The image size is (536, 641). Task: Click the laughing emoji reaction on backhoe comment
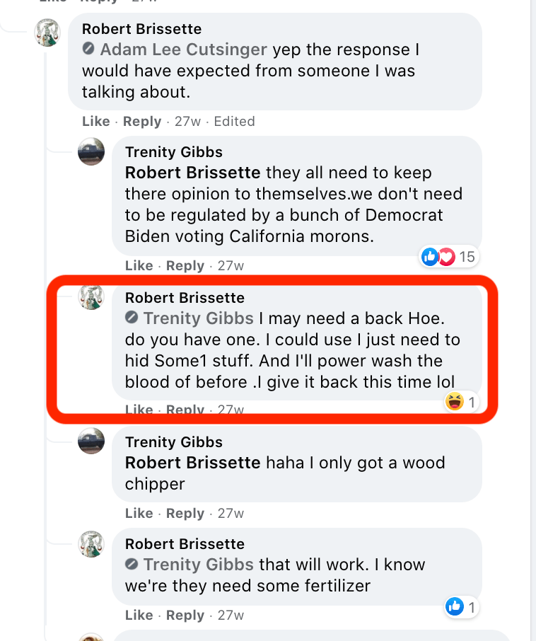click(x=460, y=403)
